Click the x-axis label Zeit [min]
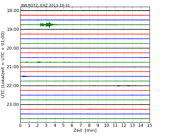This screenshot has height=136, width=170. (85, 130)
